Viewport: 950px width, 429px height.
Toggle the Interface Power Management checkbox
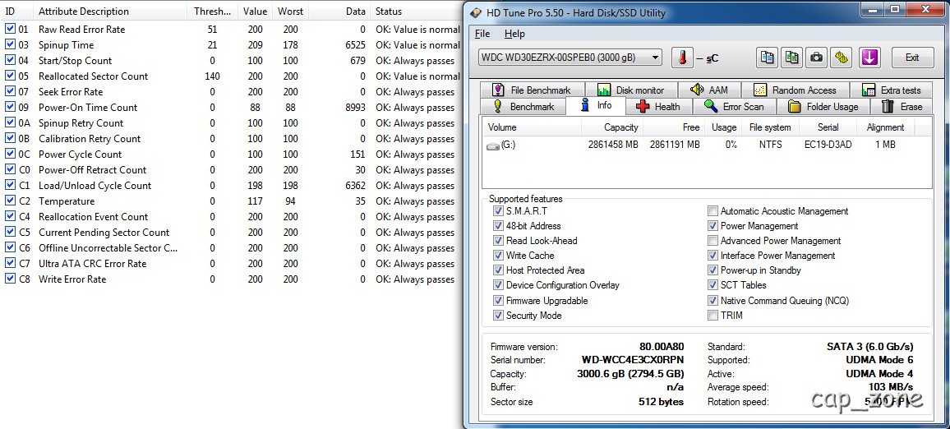[x=712, y=256]
